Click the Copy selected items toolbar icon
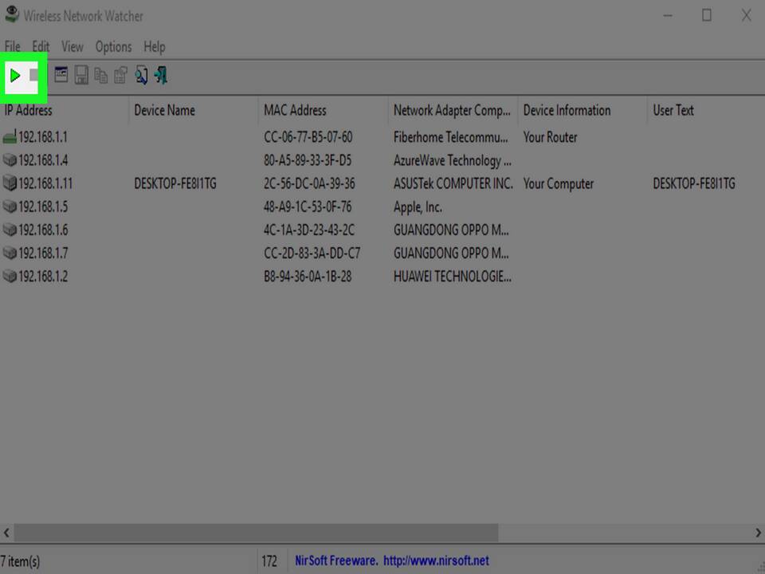The width and height of the screenshot is (765, 574). click(x=101, y=75)
